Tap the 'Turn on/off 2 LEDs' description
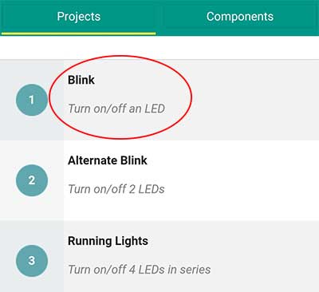319x292 pixels. click(x=116, y=189)
